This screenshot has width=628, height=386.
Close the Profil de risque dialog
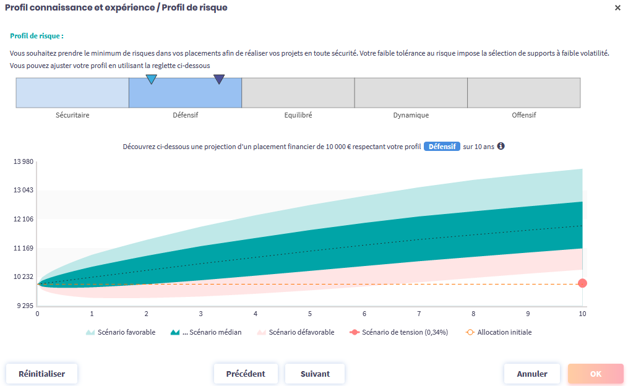(617, 8)
